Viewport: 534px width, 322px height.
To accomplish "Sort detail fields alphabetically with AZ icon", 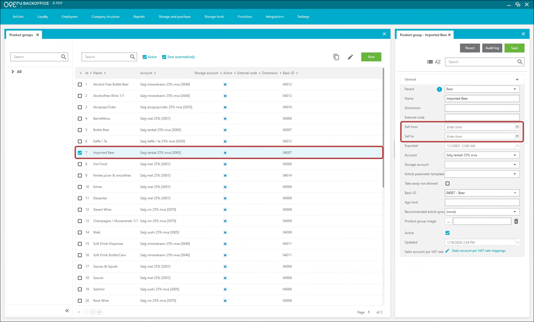I will click(438, 62).
